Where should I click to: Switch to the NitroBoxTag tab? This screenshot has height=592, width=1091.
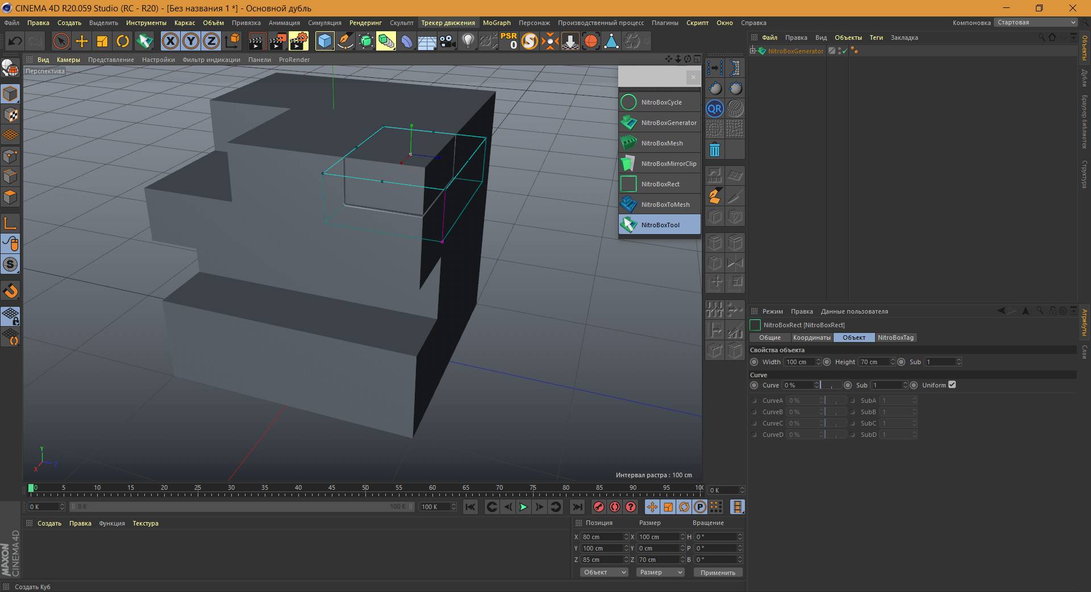896,337
